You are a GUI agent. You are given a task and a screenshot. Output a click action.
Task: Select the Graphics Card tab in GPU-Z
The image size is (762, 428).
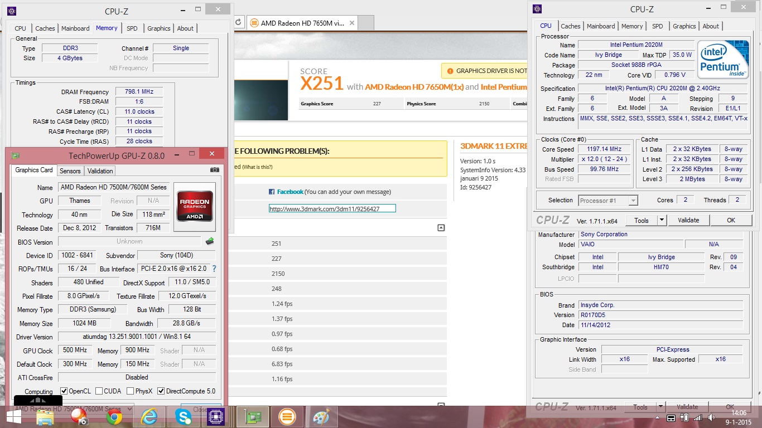34,170
